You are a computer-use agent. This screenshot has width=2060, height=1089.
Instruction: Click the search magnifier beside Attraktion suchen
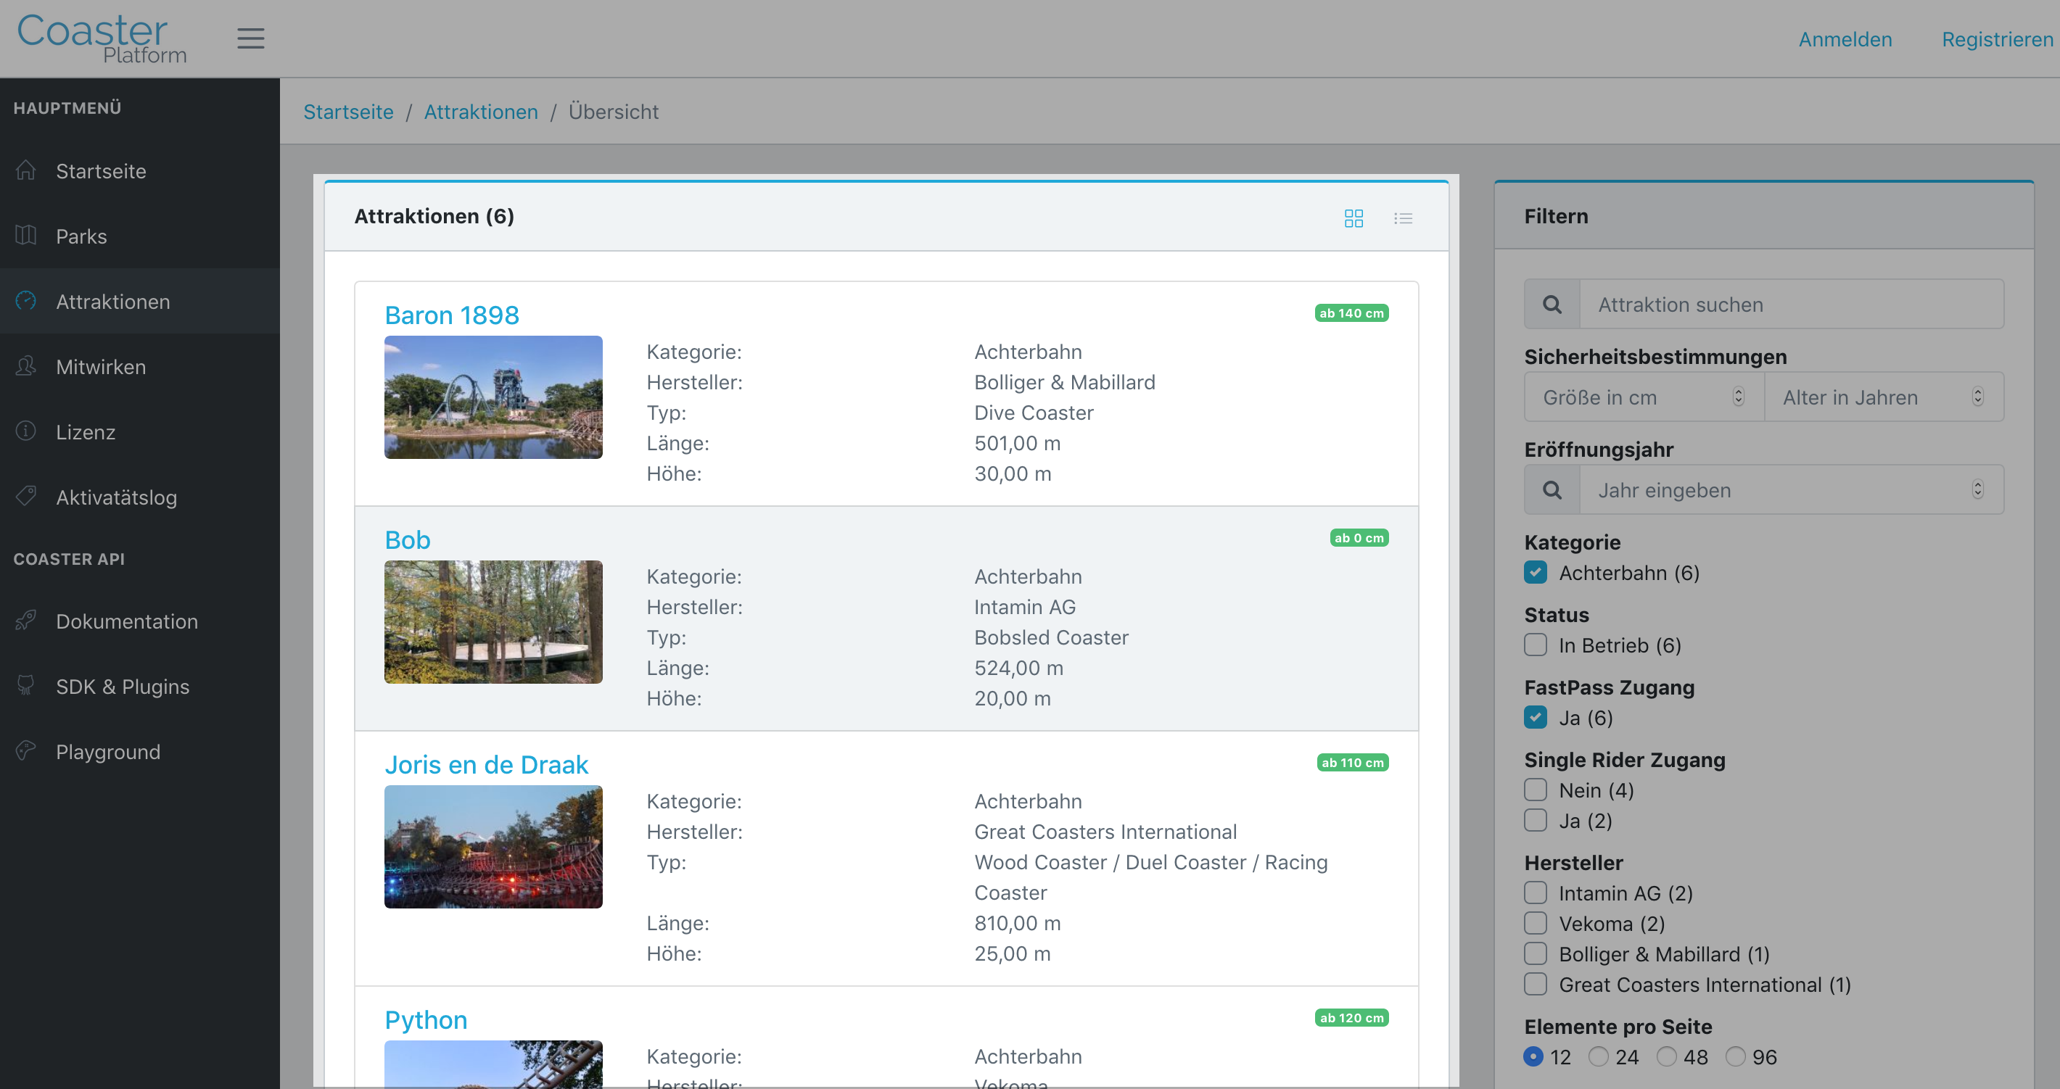1552,304
